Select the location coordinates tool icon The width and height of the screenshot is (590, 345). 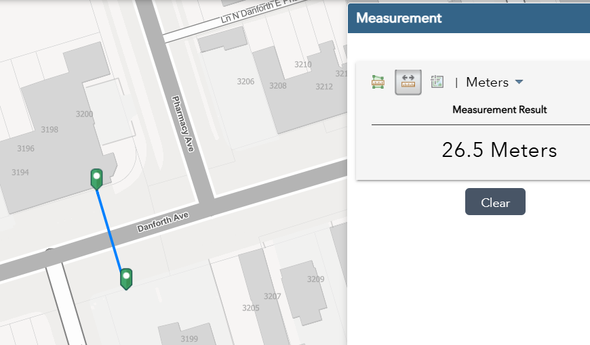[437, 82]
